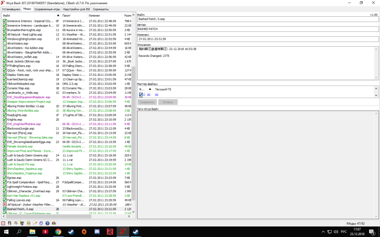Click the last status bar launcher icon

[54, 223]
